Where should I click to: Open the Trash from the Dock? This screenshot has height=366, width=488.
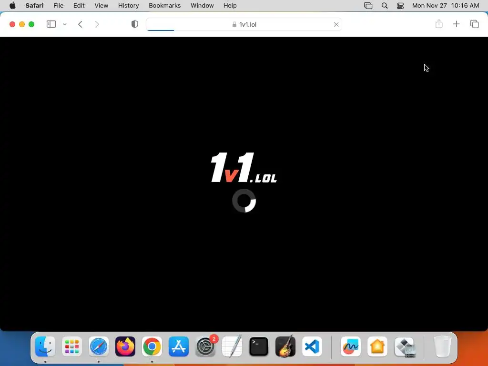click(442, 346)
